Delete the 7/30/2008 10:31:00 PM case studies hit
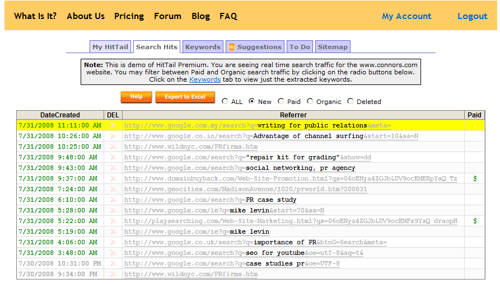Image resolution: width=500 pixels, height=284 pixels. (x=113, y=263)
